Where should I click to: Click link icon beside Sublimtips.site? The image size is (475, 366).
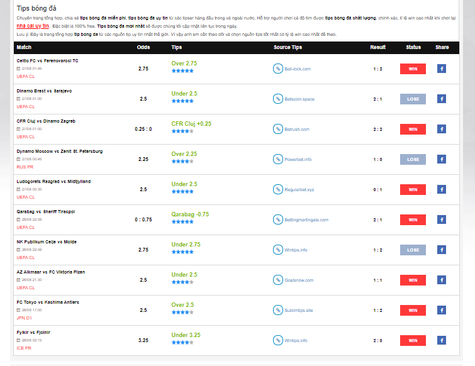[x=278, y=310]
